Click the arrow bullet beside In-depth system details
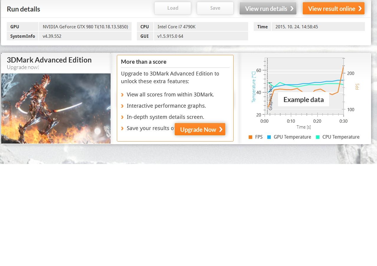Screen dimensions: 377x266 (x=122, y=117)
